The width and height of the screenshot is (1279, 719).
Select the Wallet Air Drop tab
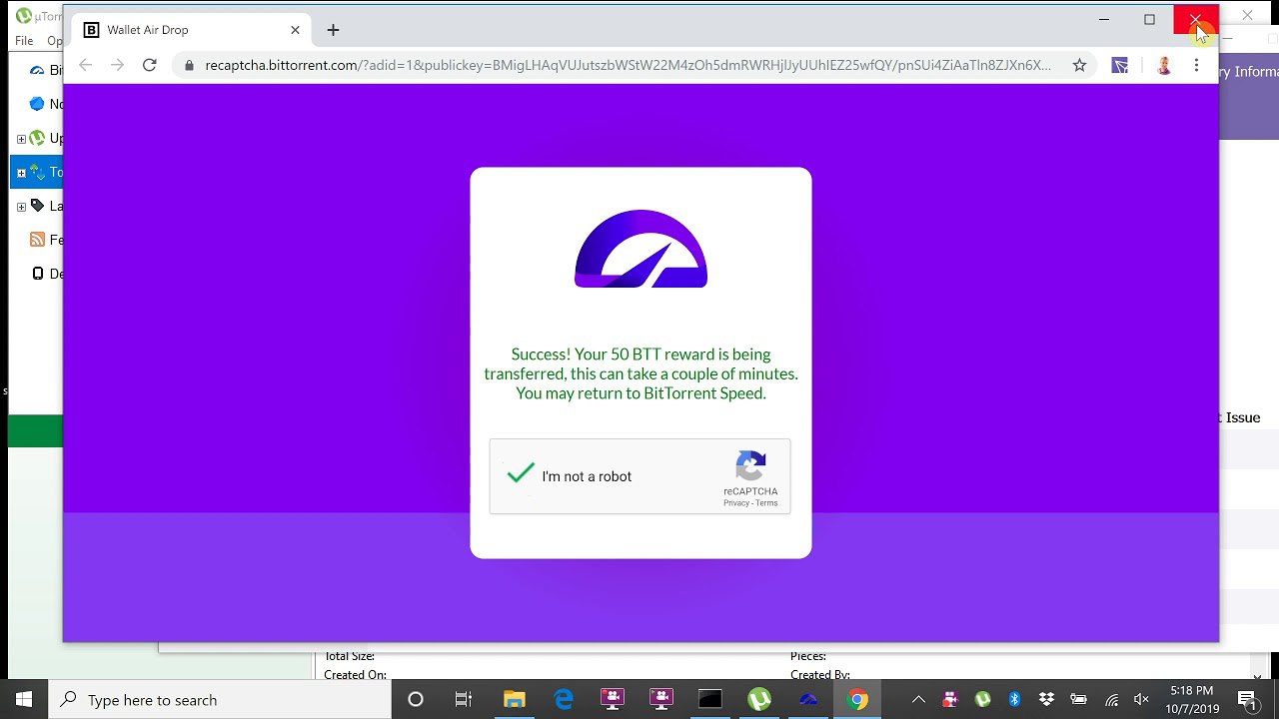click(190, 30)
